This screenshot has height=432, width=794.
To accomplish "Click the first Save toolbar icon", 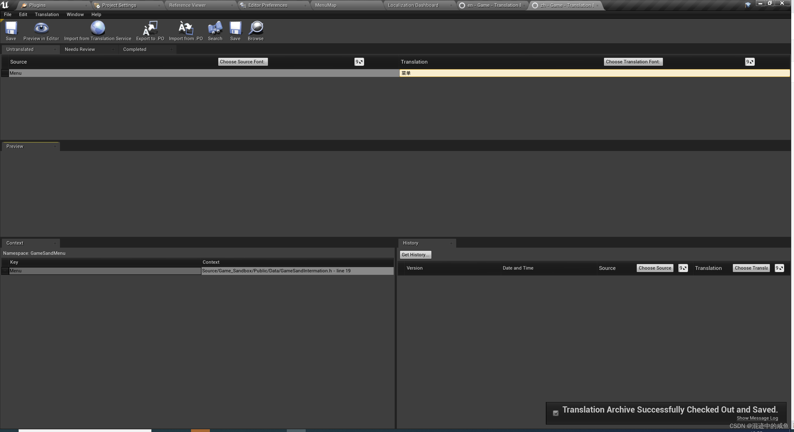I will (x=11, y=28).
